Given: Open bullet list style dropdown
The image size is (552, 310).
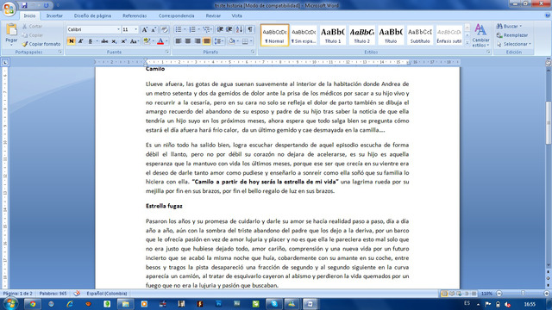Looking at the screenshot, I should pyautogui.click(x=185, y=29).
